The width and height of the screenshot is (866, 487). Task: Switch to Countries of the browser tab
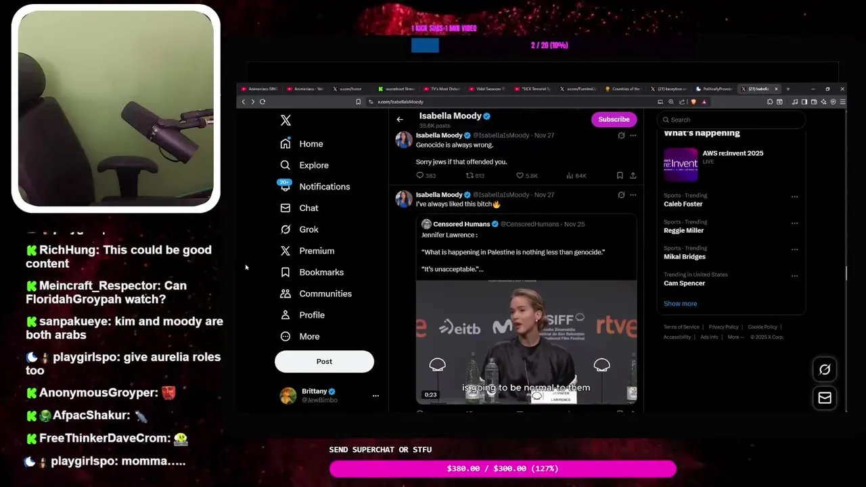[x=624, y=89]
